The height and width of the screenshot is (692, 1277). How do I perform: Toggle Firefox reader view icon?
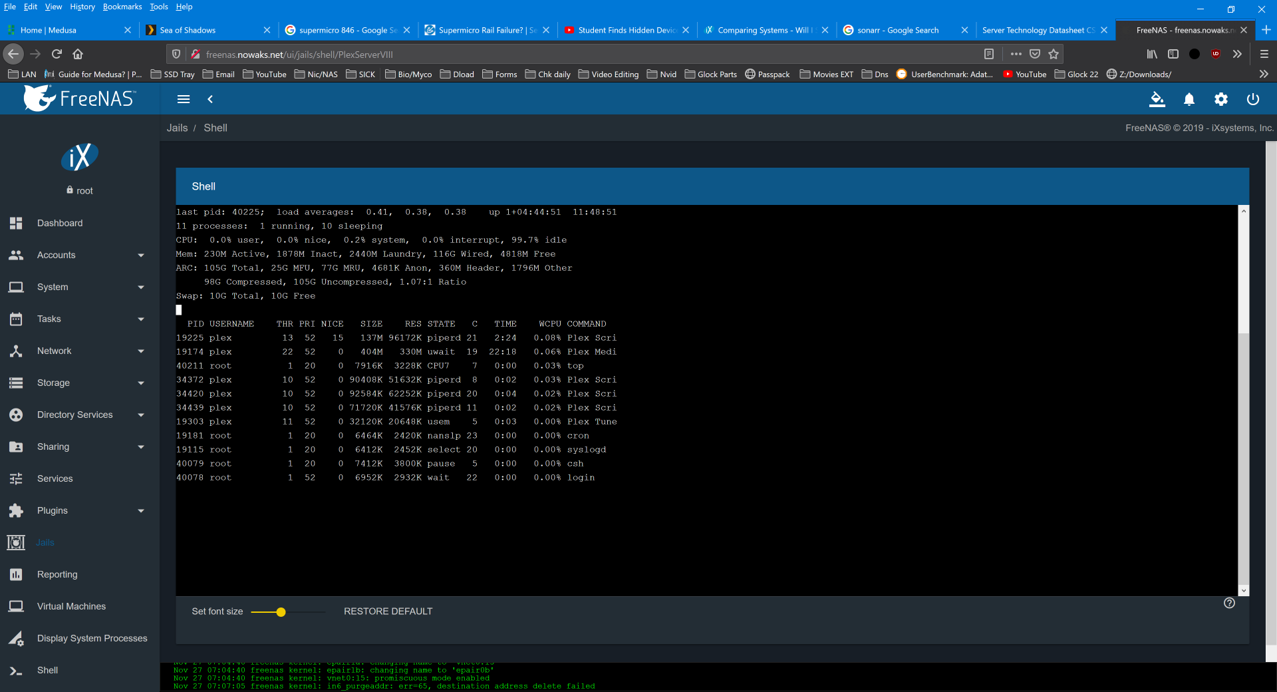[989, 54]
